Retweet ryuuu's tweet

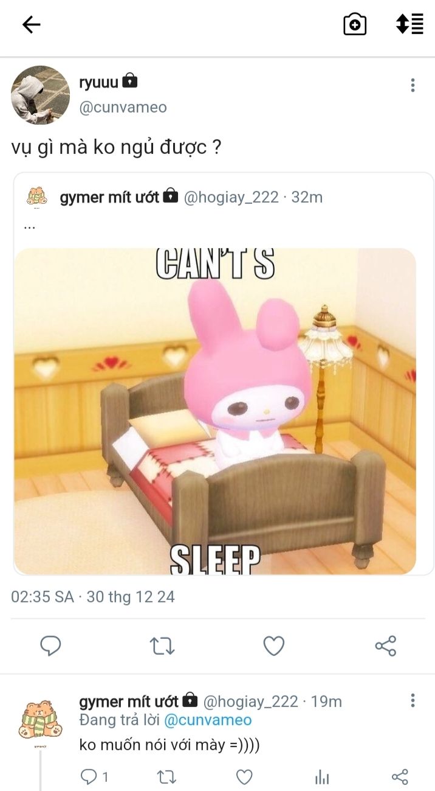click(x=162, y=646)
